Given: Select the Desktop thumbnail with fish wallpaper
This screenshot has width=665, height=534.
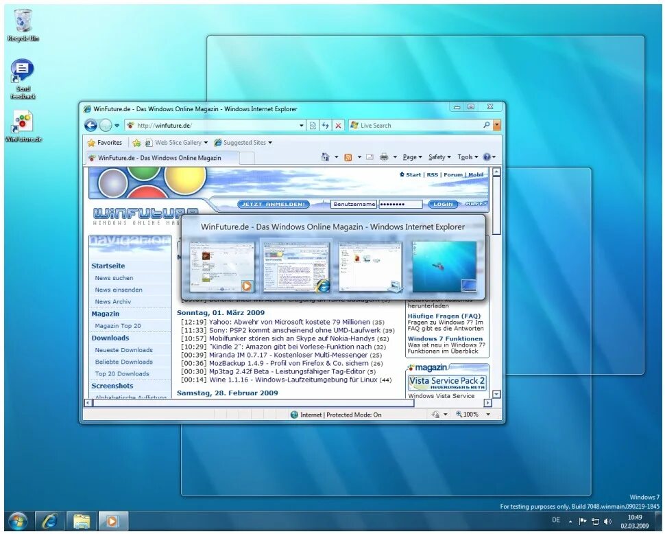Looking at the screenshot, I should [444, 267].
